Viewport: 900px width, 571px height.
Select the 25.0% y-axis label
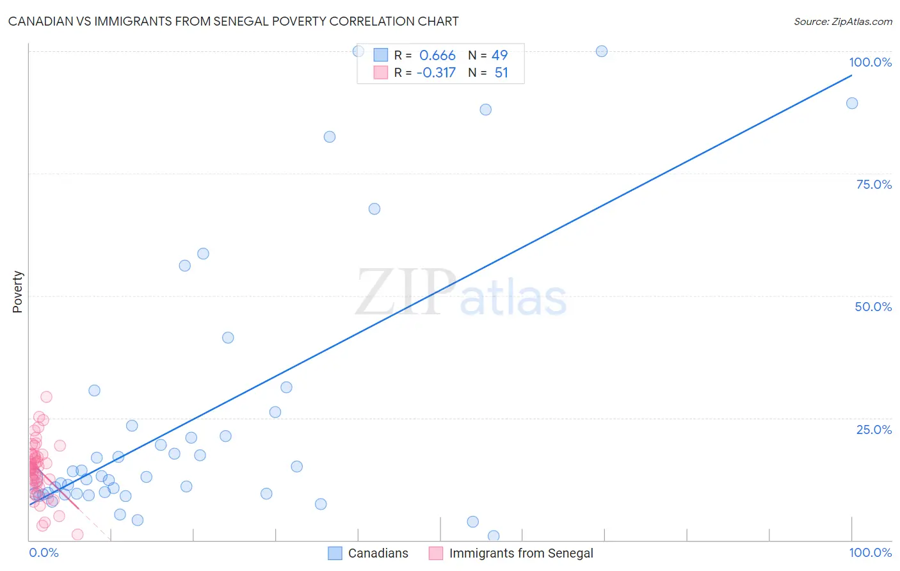[x=874, y=430]
